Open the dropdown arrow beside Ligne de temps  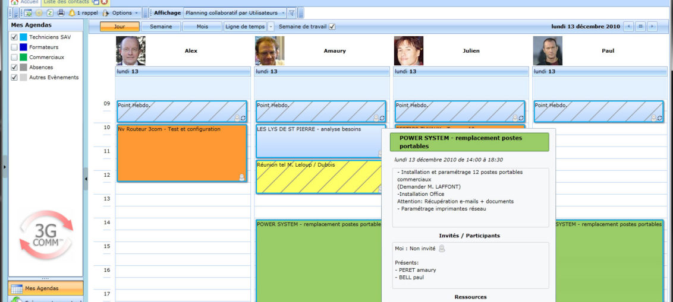(x=271, y=27)
